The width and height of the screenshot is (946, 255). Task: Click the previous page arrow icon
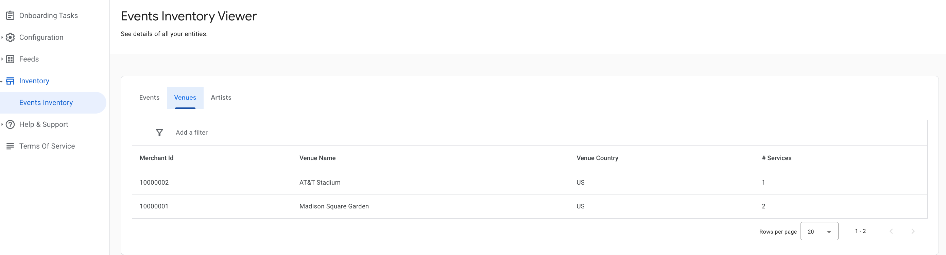click(891, 231)
